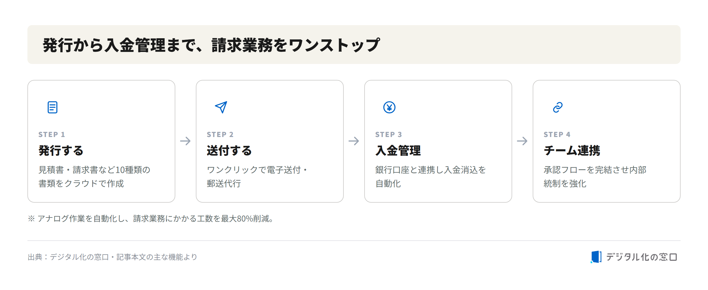Click the STEP 4 label
The image size is (708, 290).
click(557, 134)
